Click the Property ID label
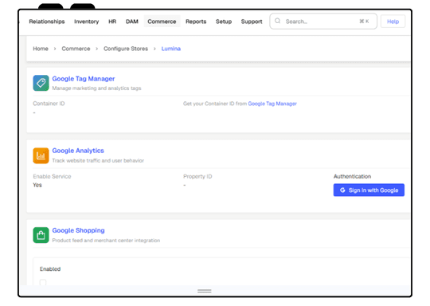 point(197,176)
